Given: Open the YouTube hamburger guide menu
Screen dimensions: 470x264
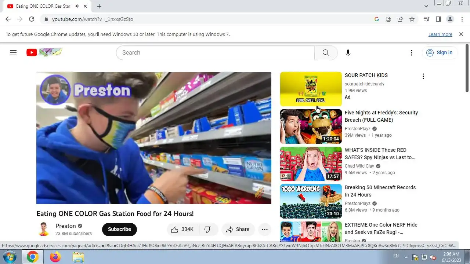Looking at the screenshot, I should pos(13,52).
